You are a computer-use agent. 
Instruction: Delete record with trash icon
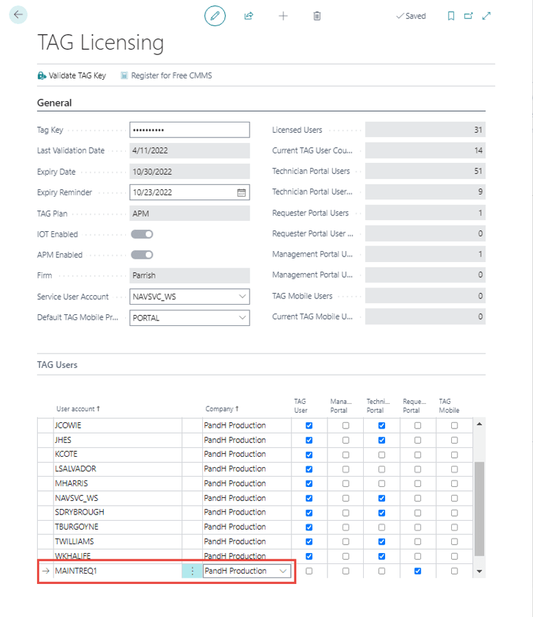click(317, 16)
